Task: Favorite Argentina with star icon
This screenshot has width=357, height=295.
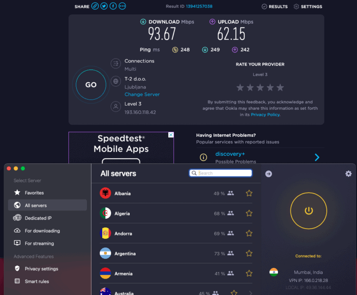Action: click(x=249, y=254)
